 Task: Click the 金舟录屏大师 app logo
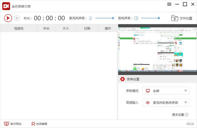pos(6,6)
